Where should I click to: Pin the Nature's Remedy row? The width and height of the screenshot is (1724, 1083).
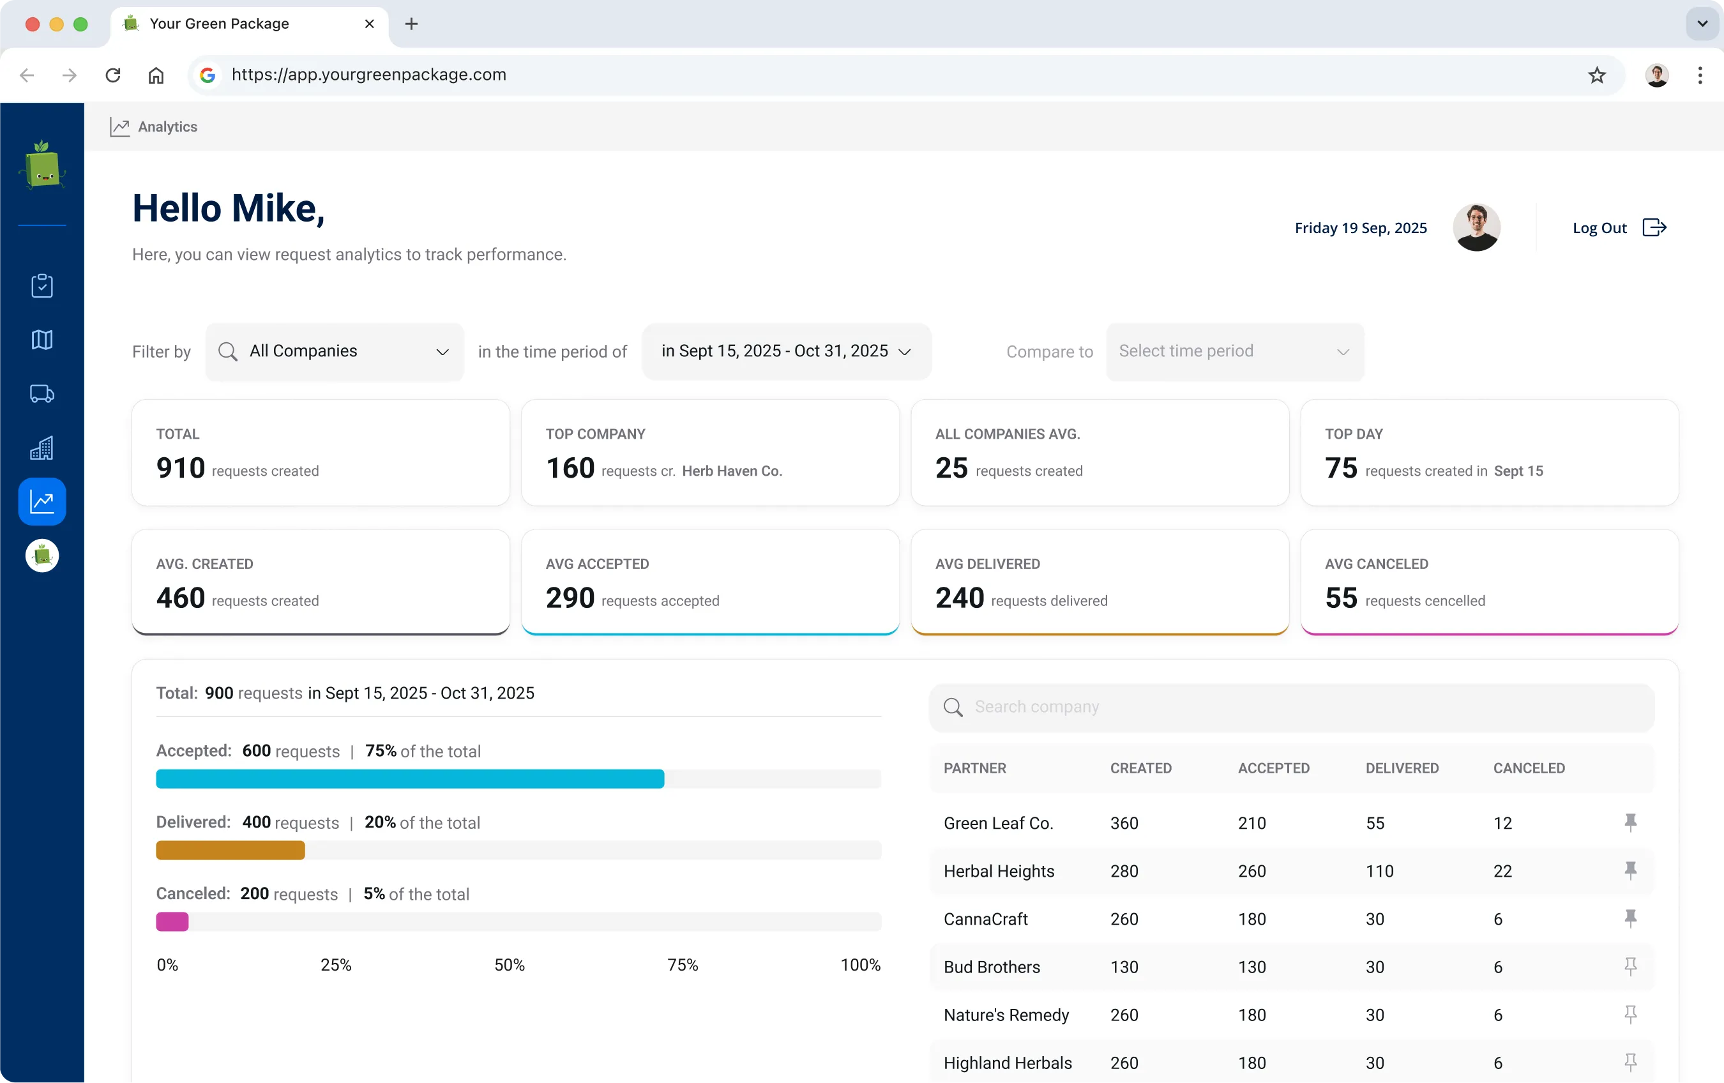pos(1630,1014)
